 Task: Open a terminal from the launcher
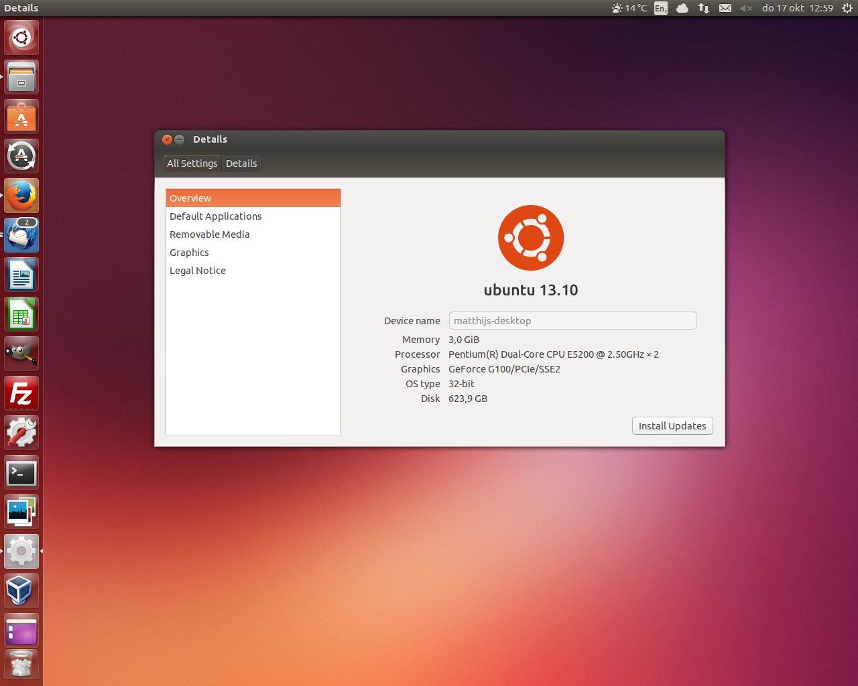pos(21,472)
